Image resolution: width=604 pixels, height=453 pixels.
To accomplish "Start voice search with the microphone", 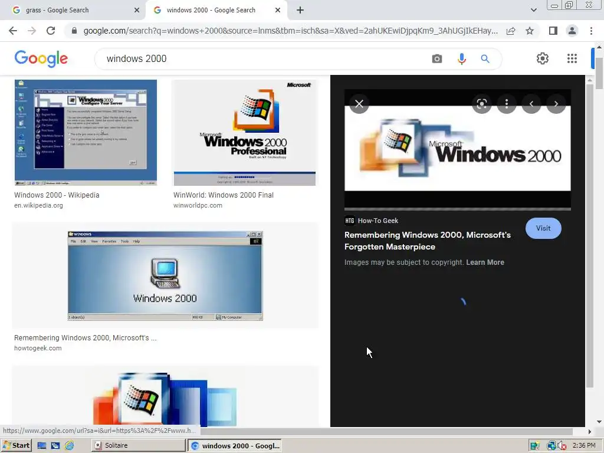I will click(x=461, y=59).
